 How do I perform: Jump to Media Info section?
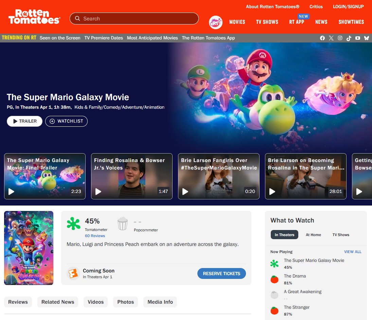pyautogui.click(x=160, y=302)
